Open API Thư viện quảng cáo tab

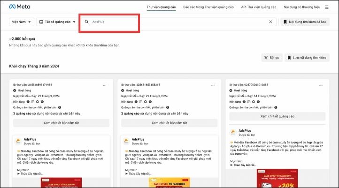tap(259, 7)
